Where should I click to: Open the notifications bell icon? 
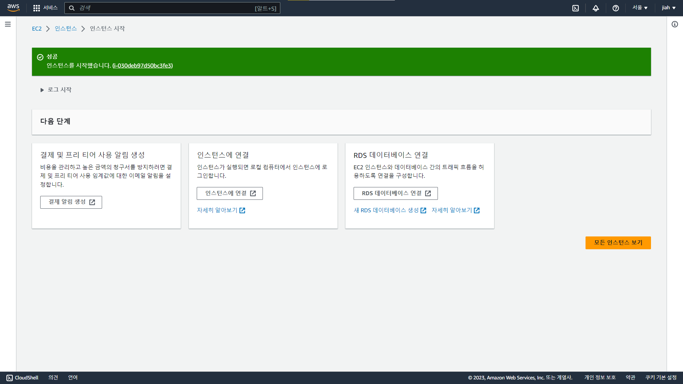point(595,8)
